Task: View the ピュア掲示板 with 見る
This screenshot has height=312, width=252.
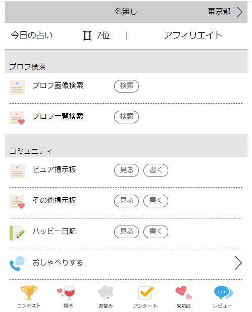Action: point(126,170)
